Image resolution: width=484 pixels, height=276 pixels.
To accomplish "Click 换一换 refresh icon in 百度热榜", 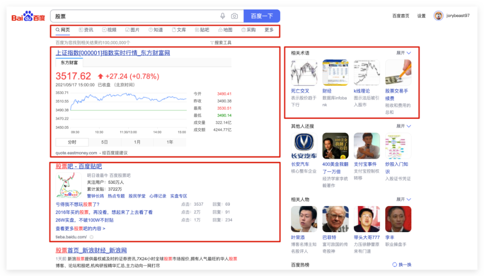I will pos(394,265).
